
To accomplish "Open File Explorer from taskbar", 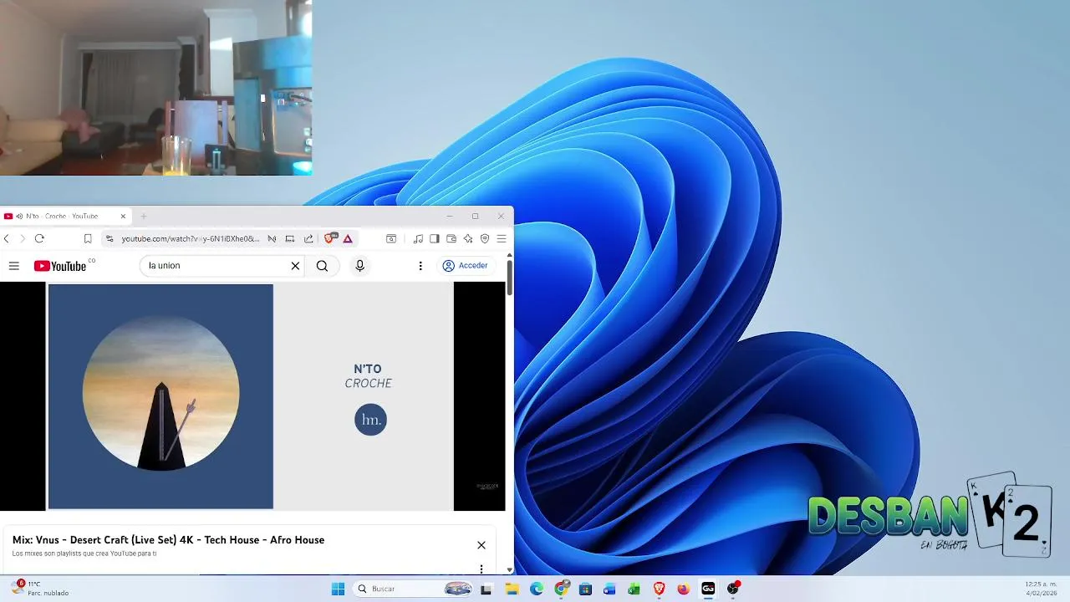I will [x=512, y=589].
